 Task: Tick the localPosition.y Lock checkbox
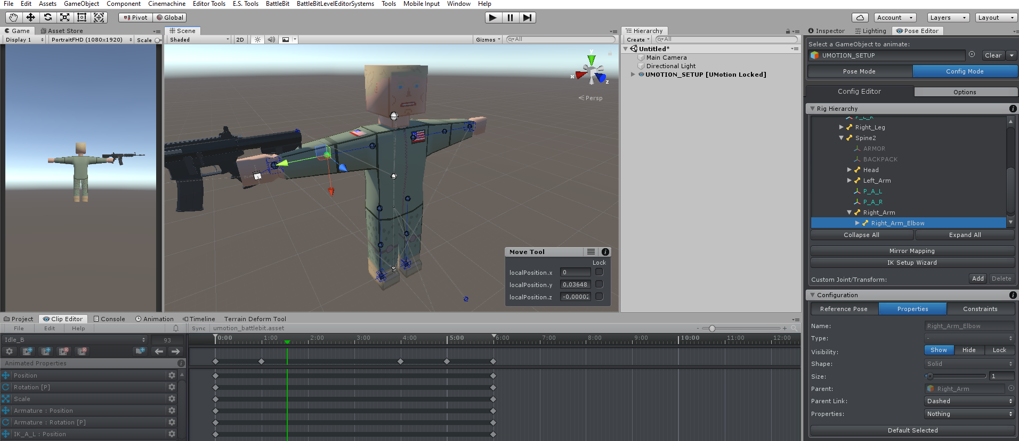click(x=599, y=284)
